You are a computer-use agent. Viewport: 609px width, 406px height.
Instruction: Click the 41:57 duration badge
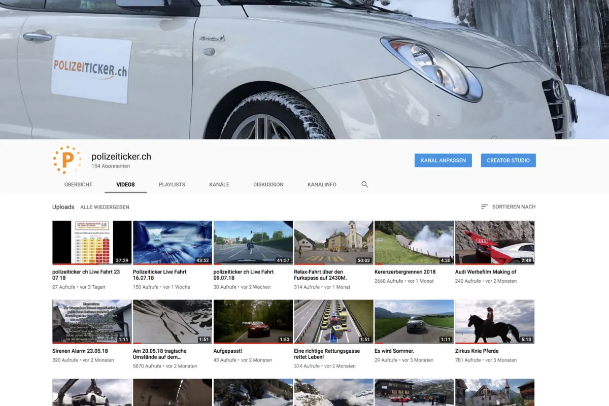point(283,260)
